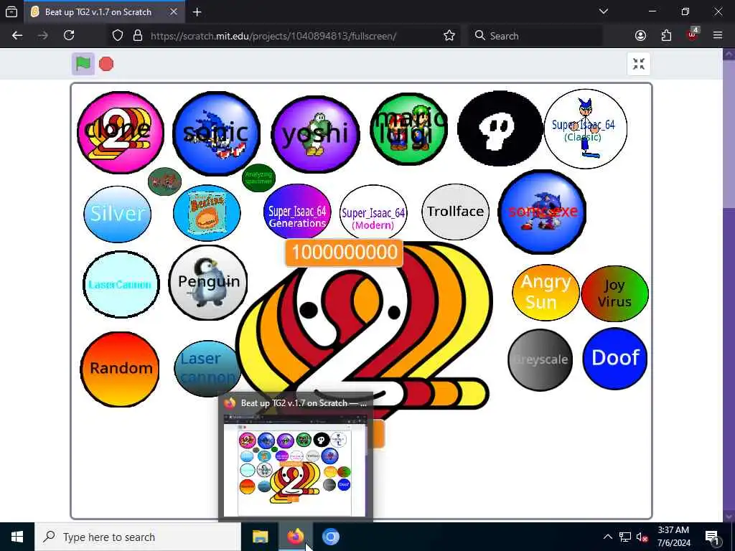Choose the purple yoshi character circle
The image size is (735, 551).
pos(316,134)
